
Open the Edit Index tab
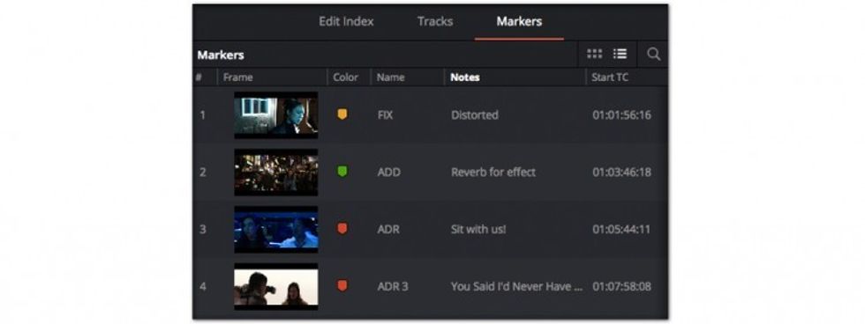click(346, 21)
